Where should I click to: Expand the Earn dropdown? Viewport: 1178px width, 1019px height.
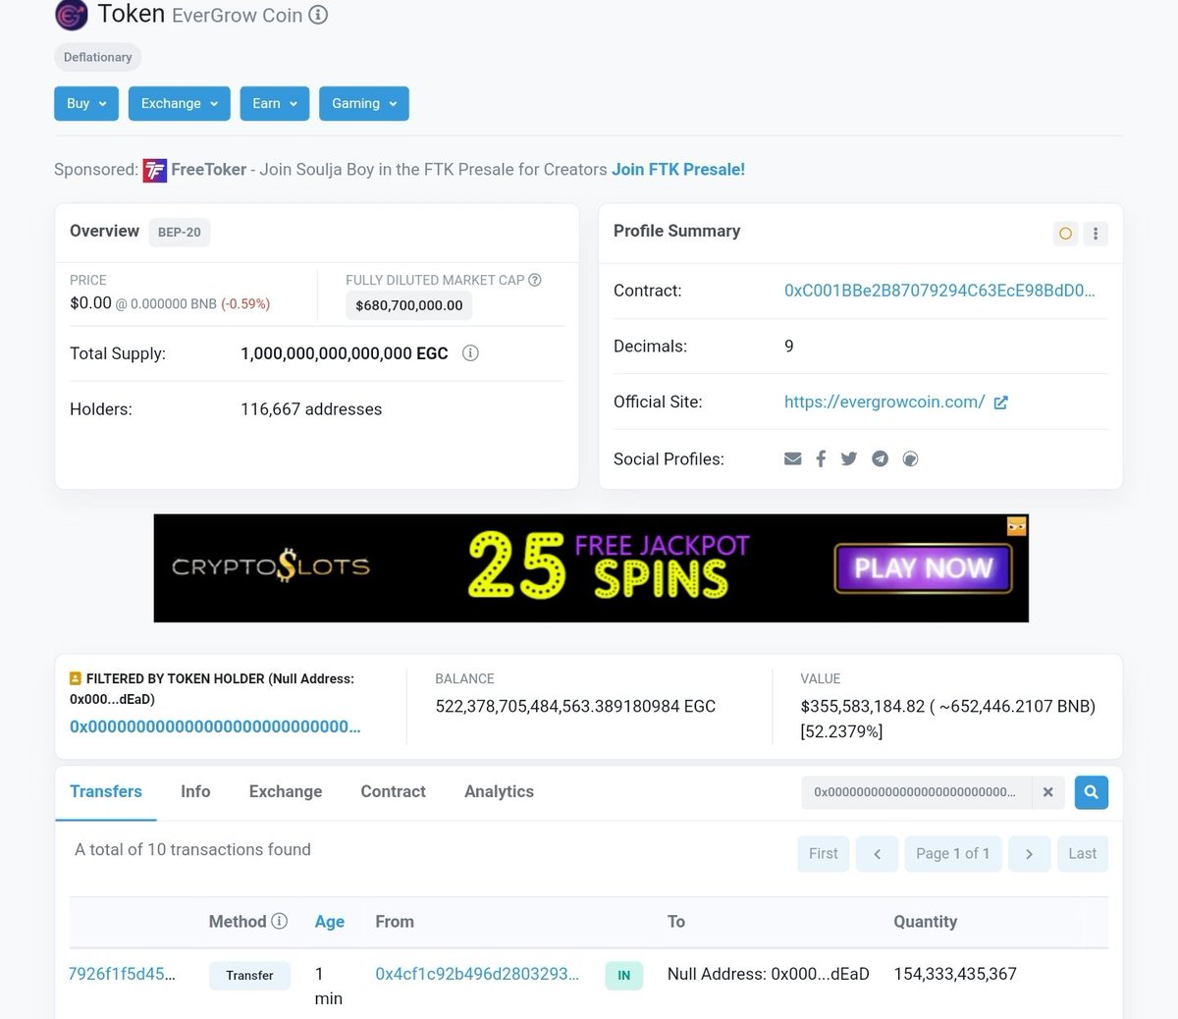click(x=275, y=103)
